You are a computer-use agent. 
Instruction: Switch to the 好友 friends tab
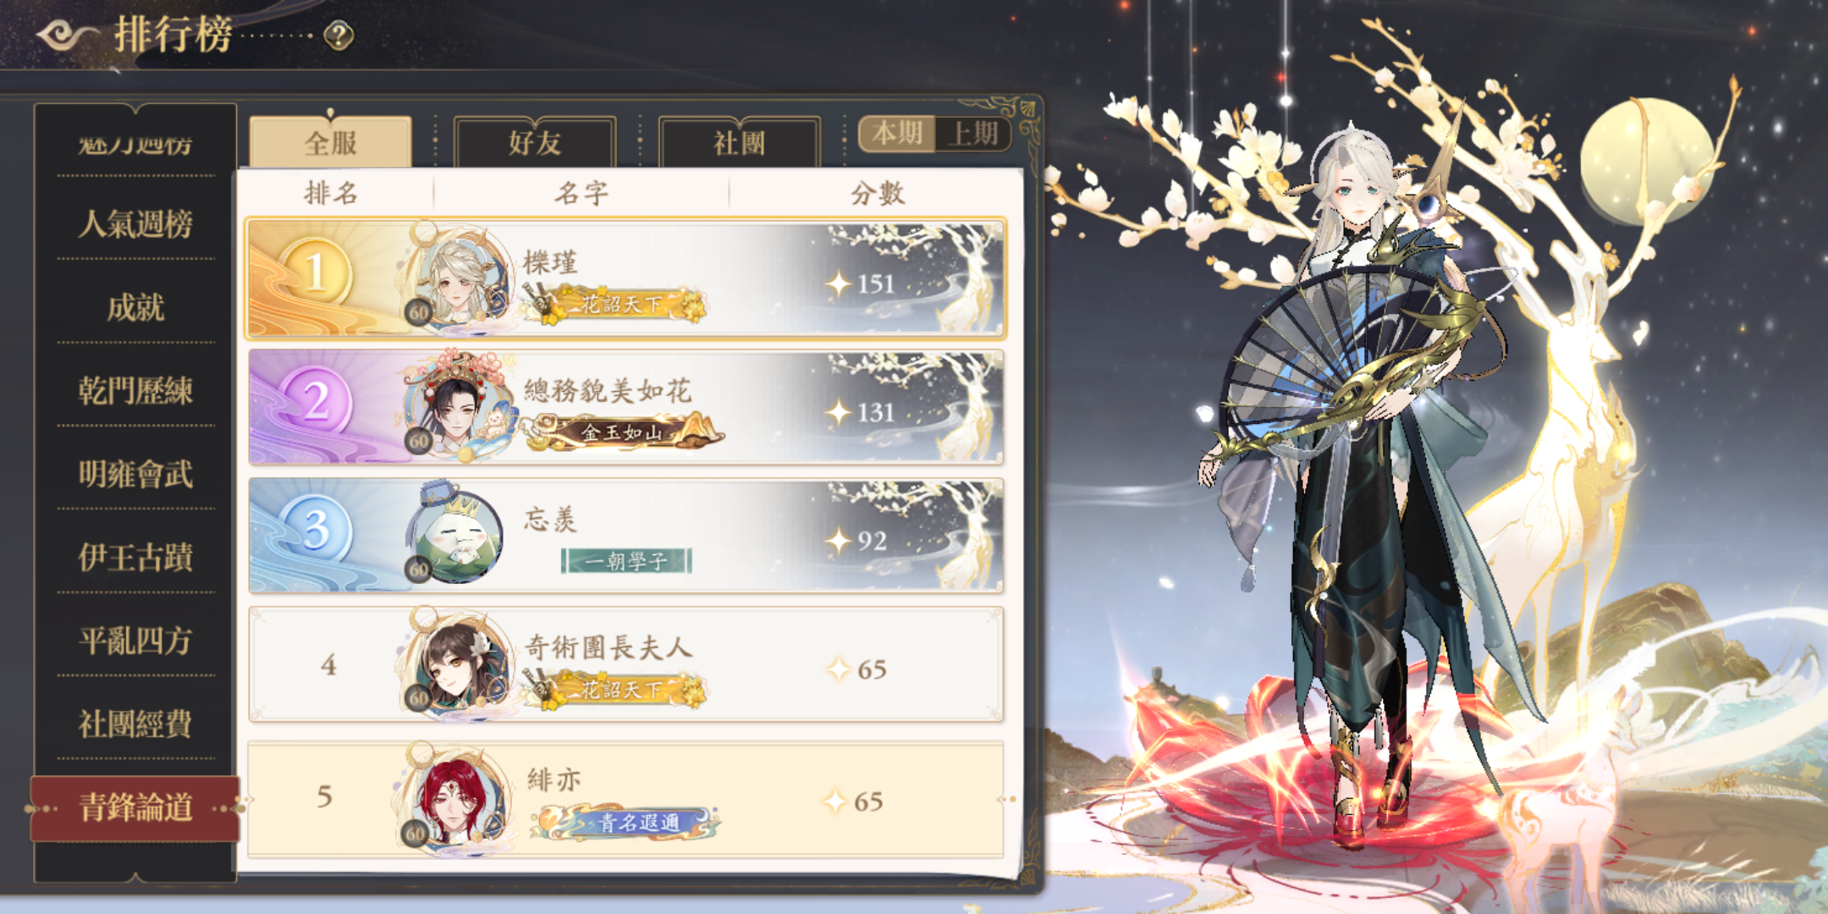point(535,142)
